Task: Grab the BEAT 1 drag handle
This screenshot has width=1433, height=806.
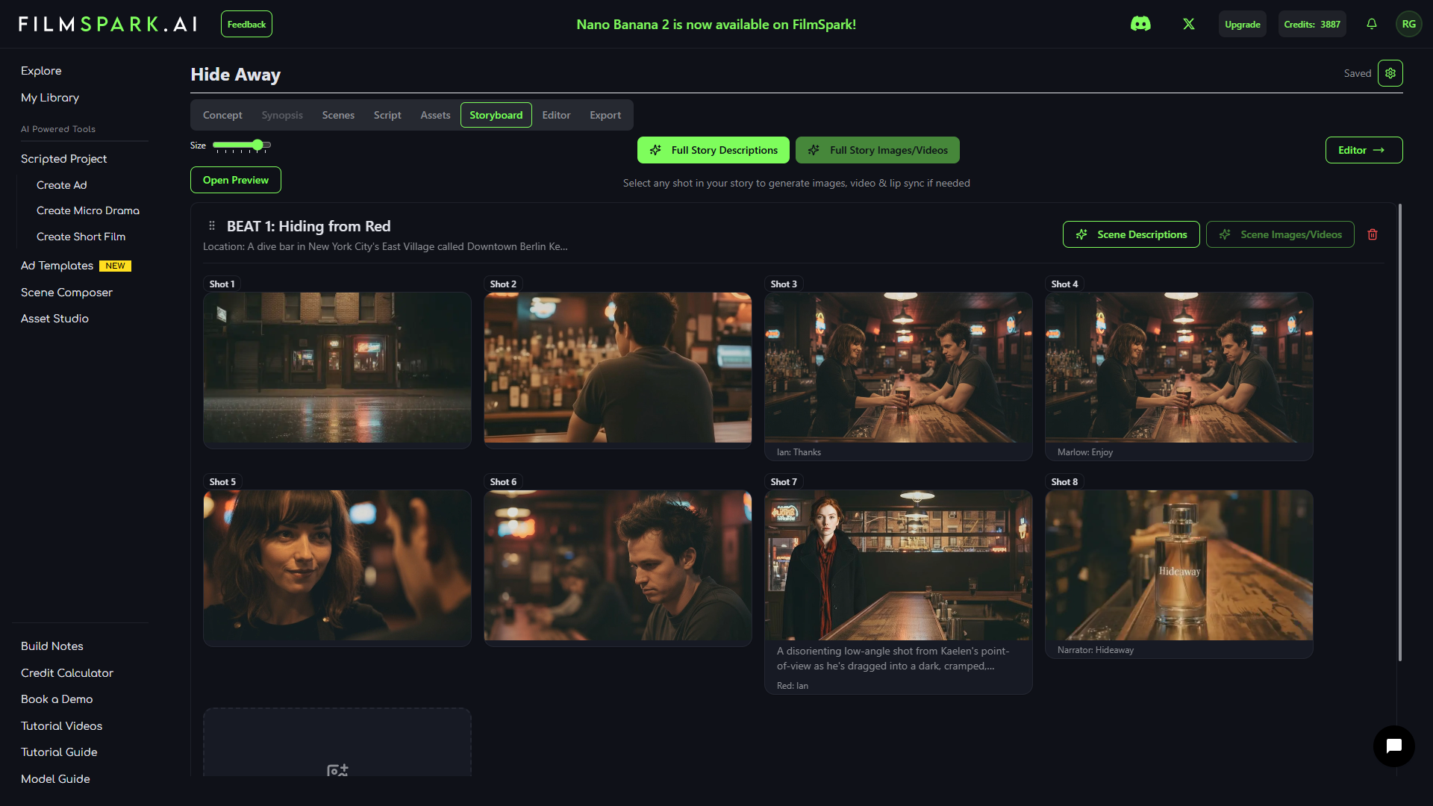Action: 211,225
